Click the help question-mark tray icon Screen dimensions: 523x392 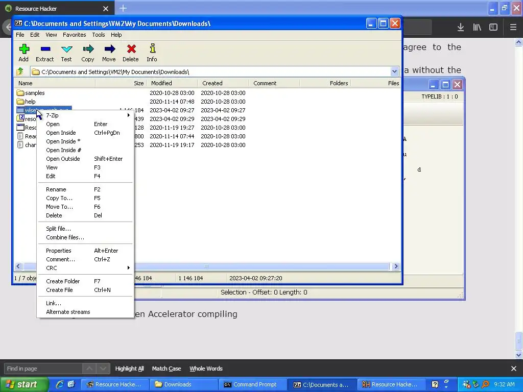click(x=435, y=384)
